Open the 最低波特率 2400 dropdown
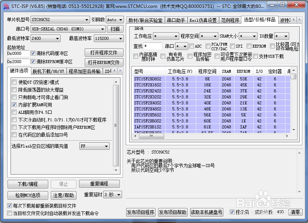 pos(46,38)
